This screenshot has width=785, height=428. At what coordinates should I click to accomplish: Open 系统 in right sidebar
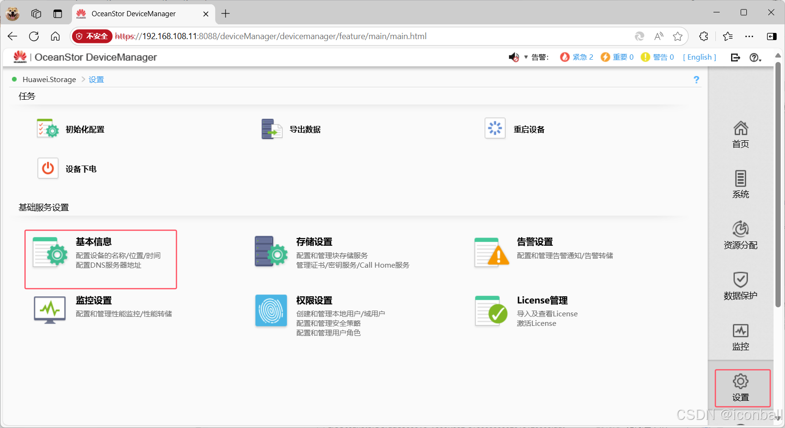coord(741,185)
